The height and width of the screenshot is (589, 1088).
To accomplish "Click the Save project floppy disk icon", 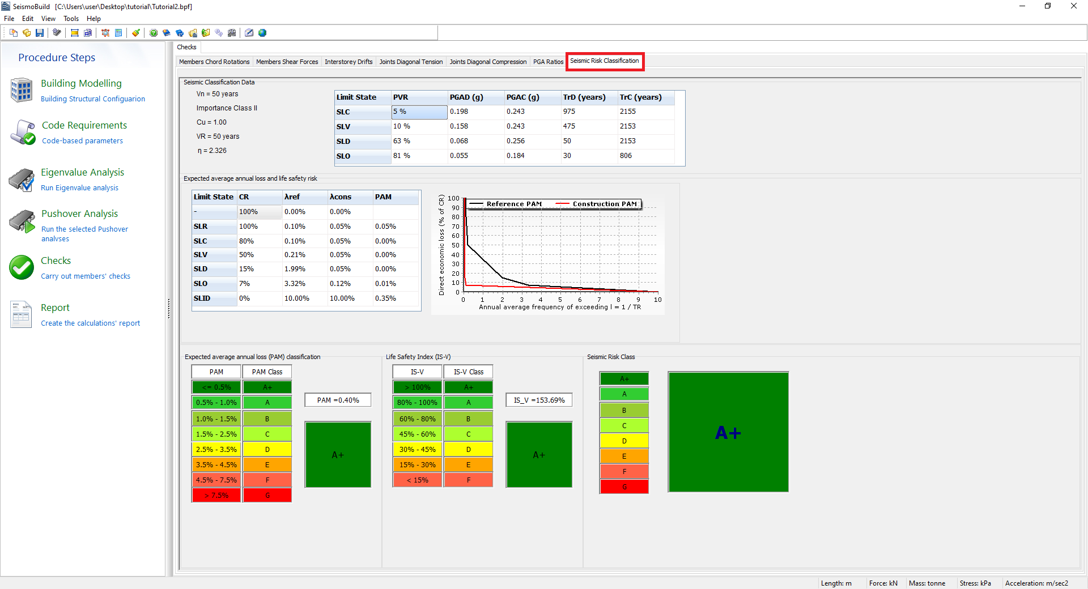I will click(40, 33).
